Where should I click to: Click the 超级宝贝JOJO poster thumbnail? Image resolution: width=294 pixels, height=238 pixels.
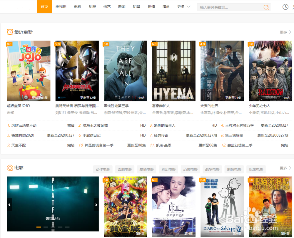pyautogui.click(x=29, y=71)
